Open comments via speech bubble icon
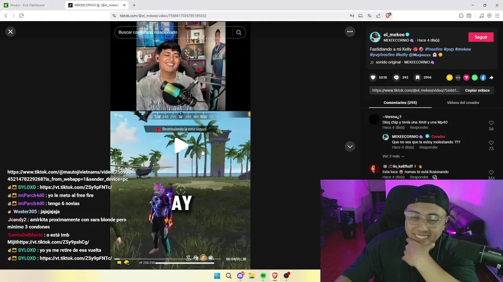The image size is (503, 282). 396,78
